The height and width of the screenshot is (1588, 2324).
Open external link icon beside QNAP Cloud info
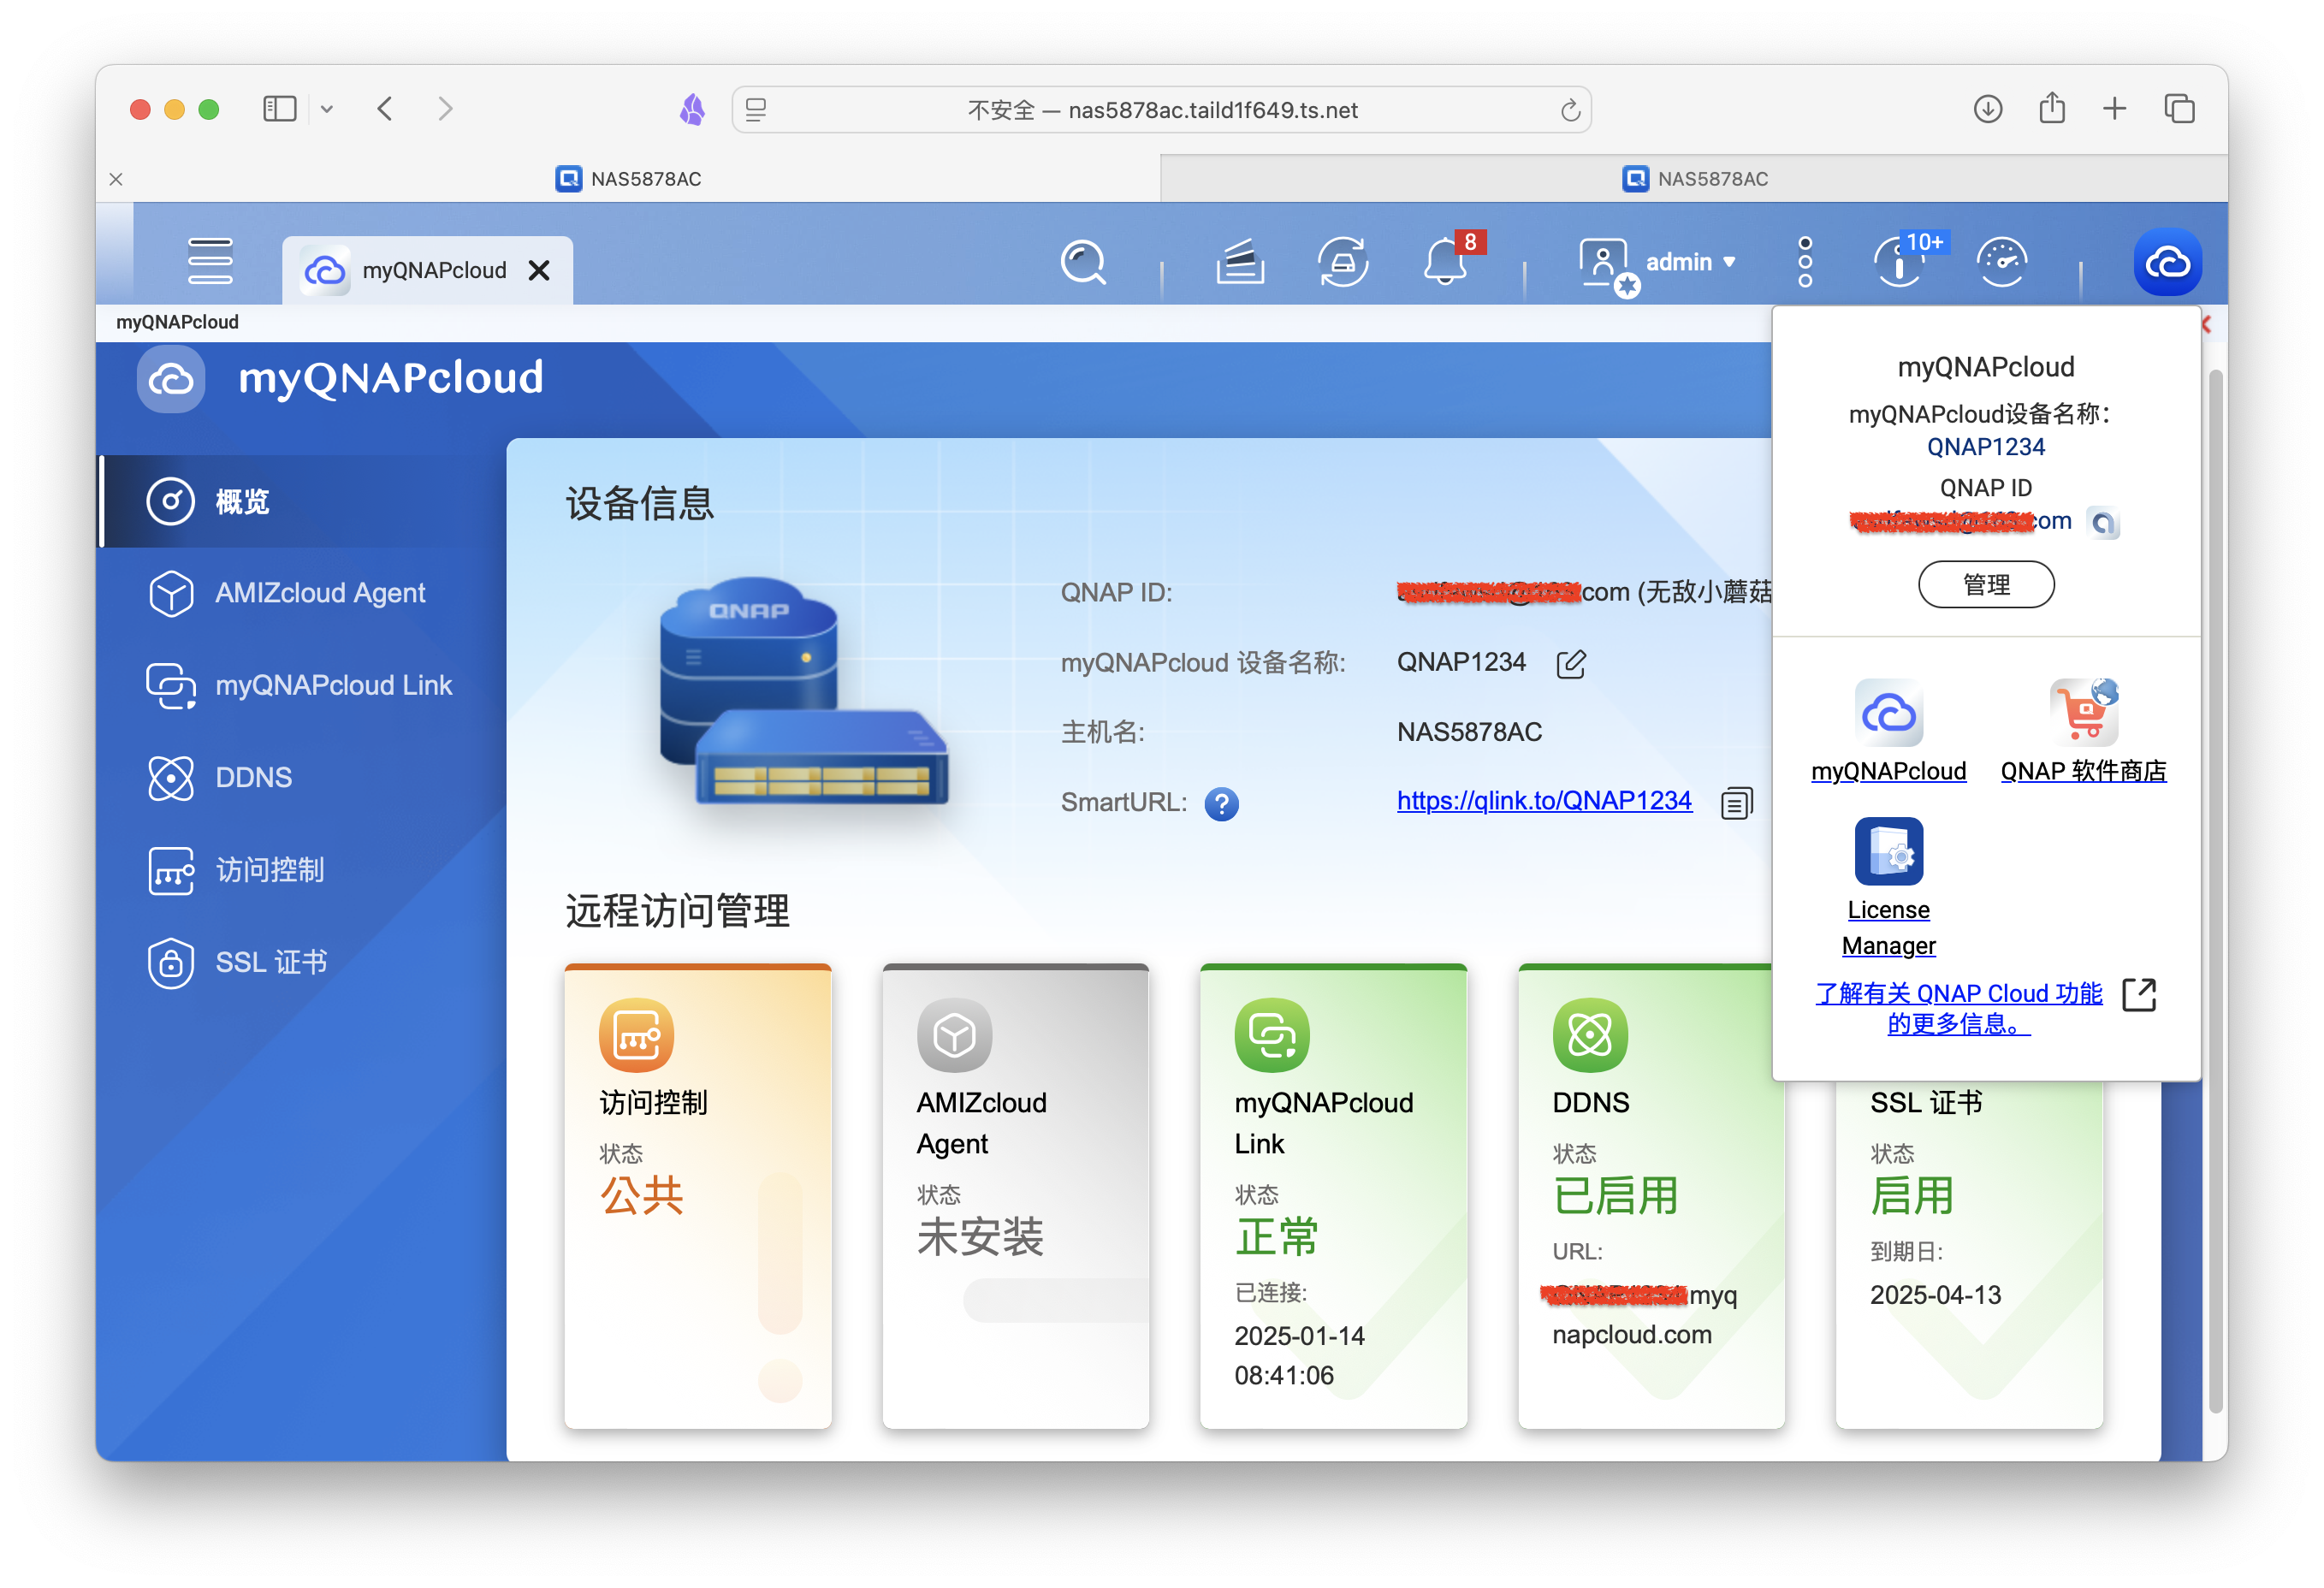tap(2138, 994)
